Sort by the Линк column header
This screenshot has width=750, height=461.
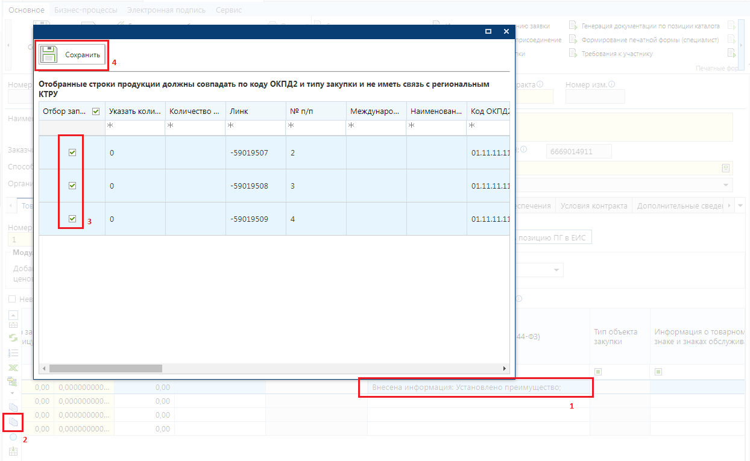point(256,111)
